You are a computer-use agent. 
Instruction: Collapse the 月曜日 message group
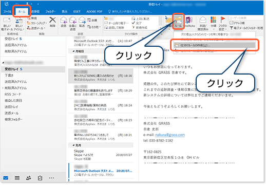pyautogui.click(x=73, y=51)
